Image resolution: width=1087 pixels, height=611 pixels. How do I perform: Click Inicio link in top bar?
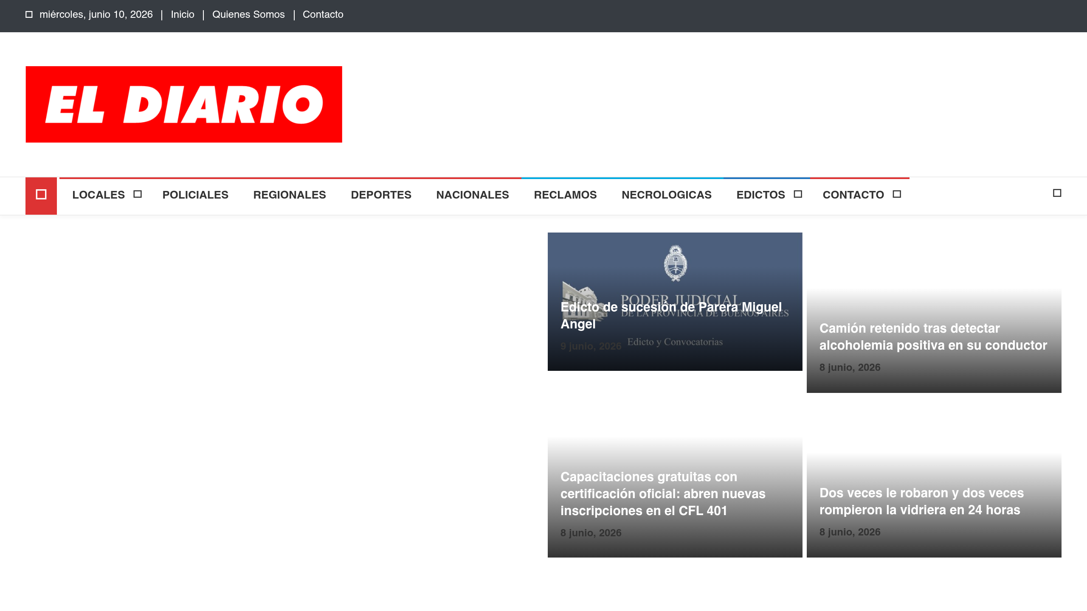(183, 14)
